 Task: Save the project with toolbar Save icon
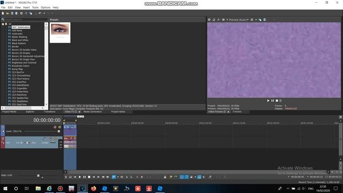pos(12,13)
